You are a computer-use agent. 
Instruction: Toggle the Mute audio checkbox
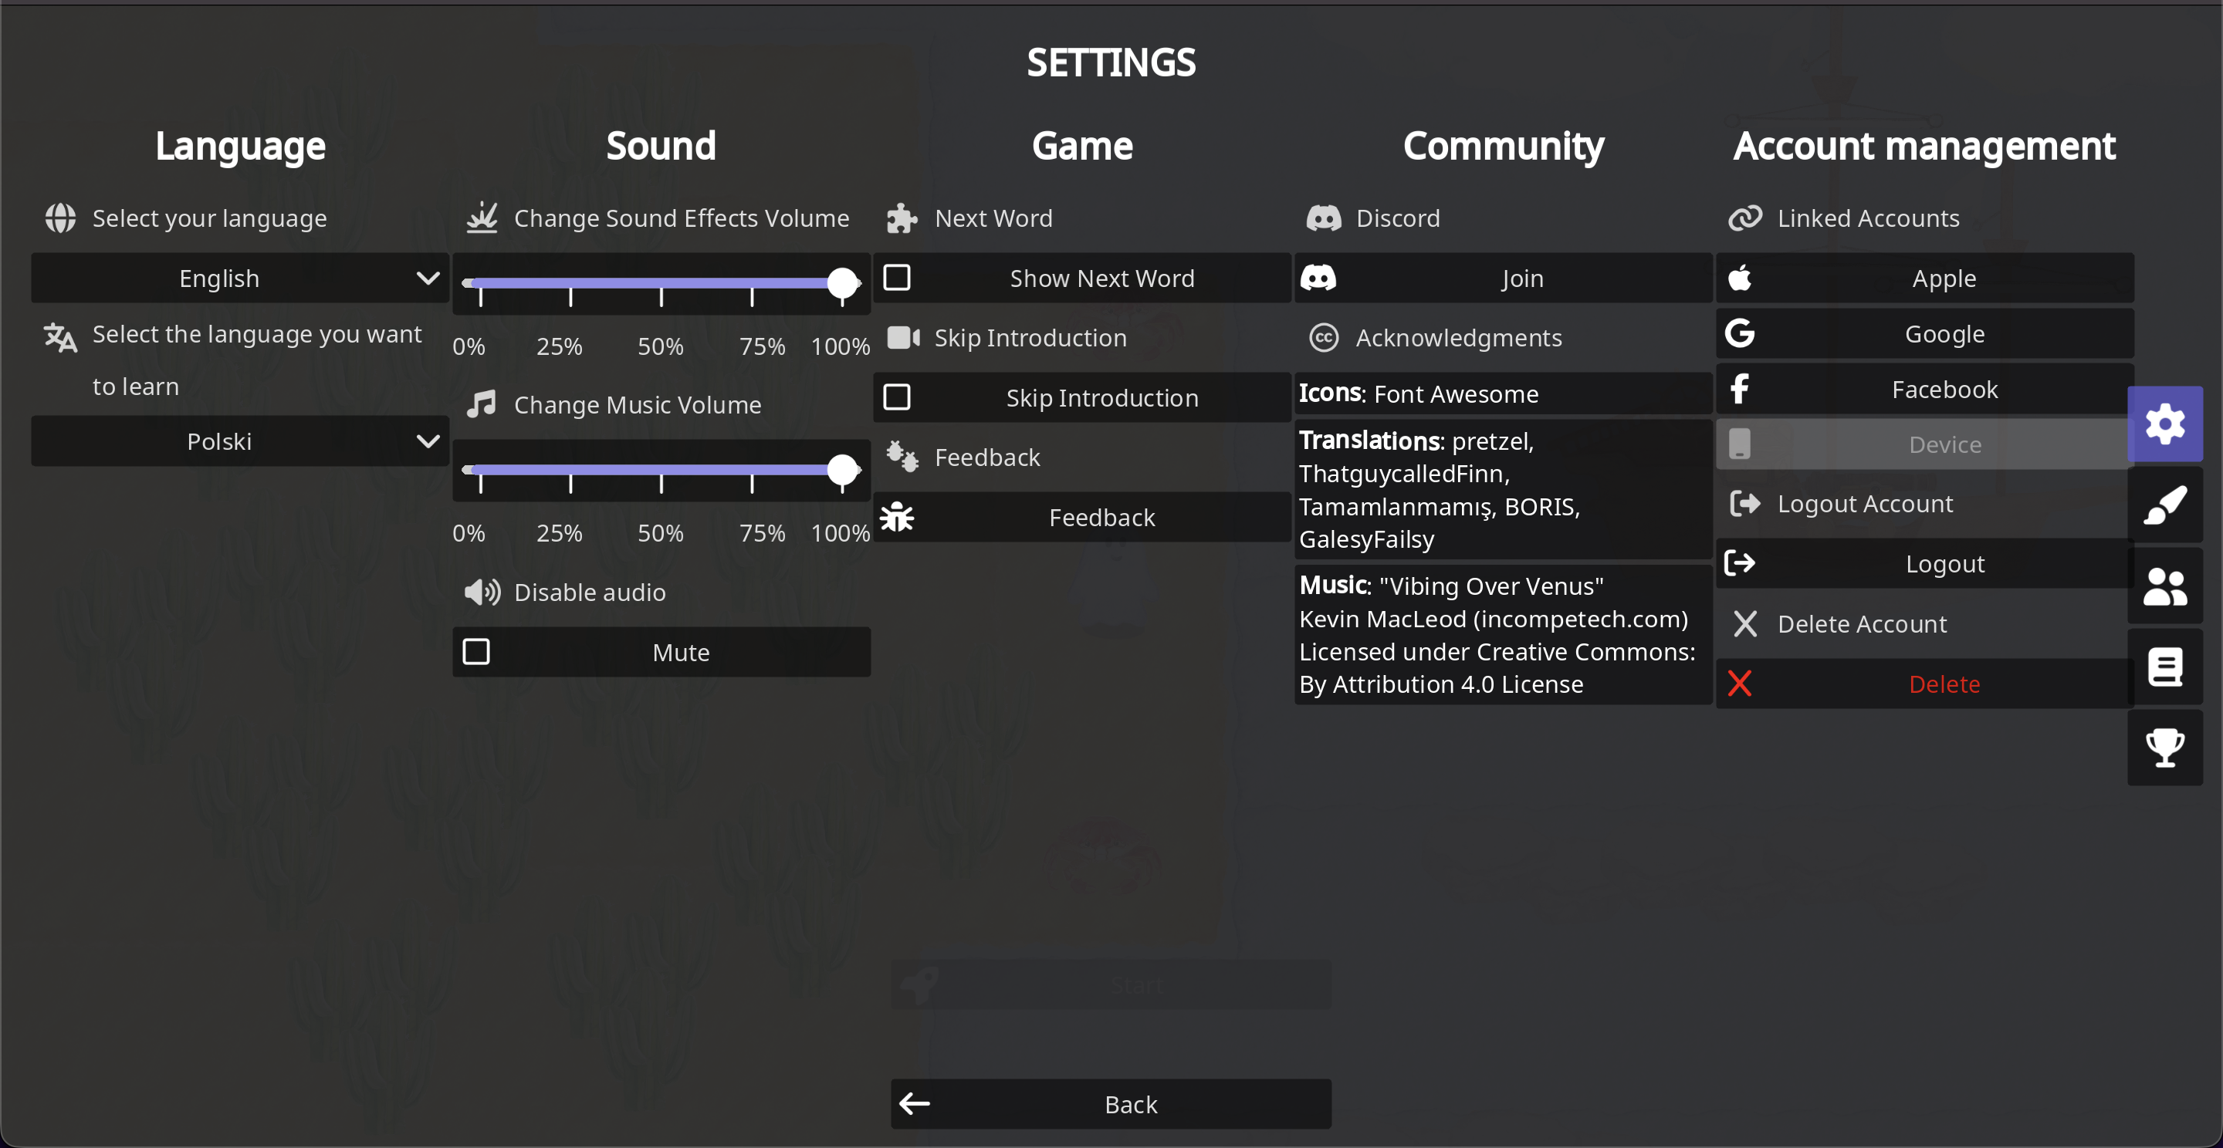[x=476, y=651]
